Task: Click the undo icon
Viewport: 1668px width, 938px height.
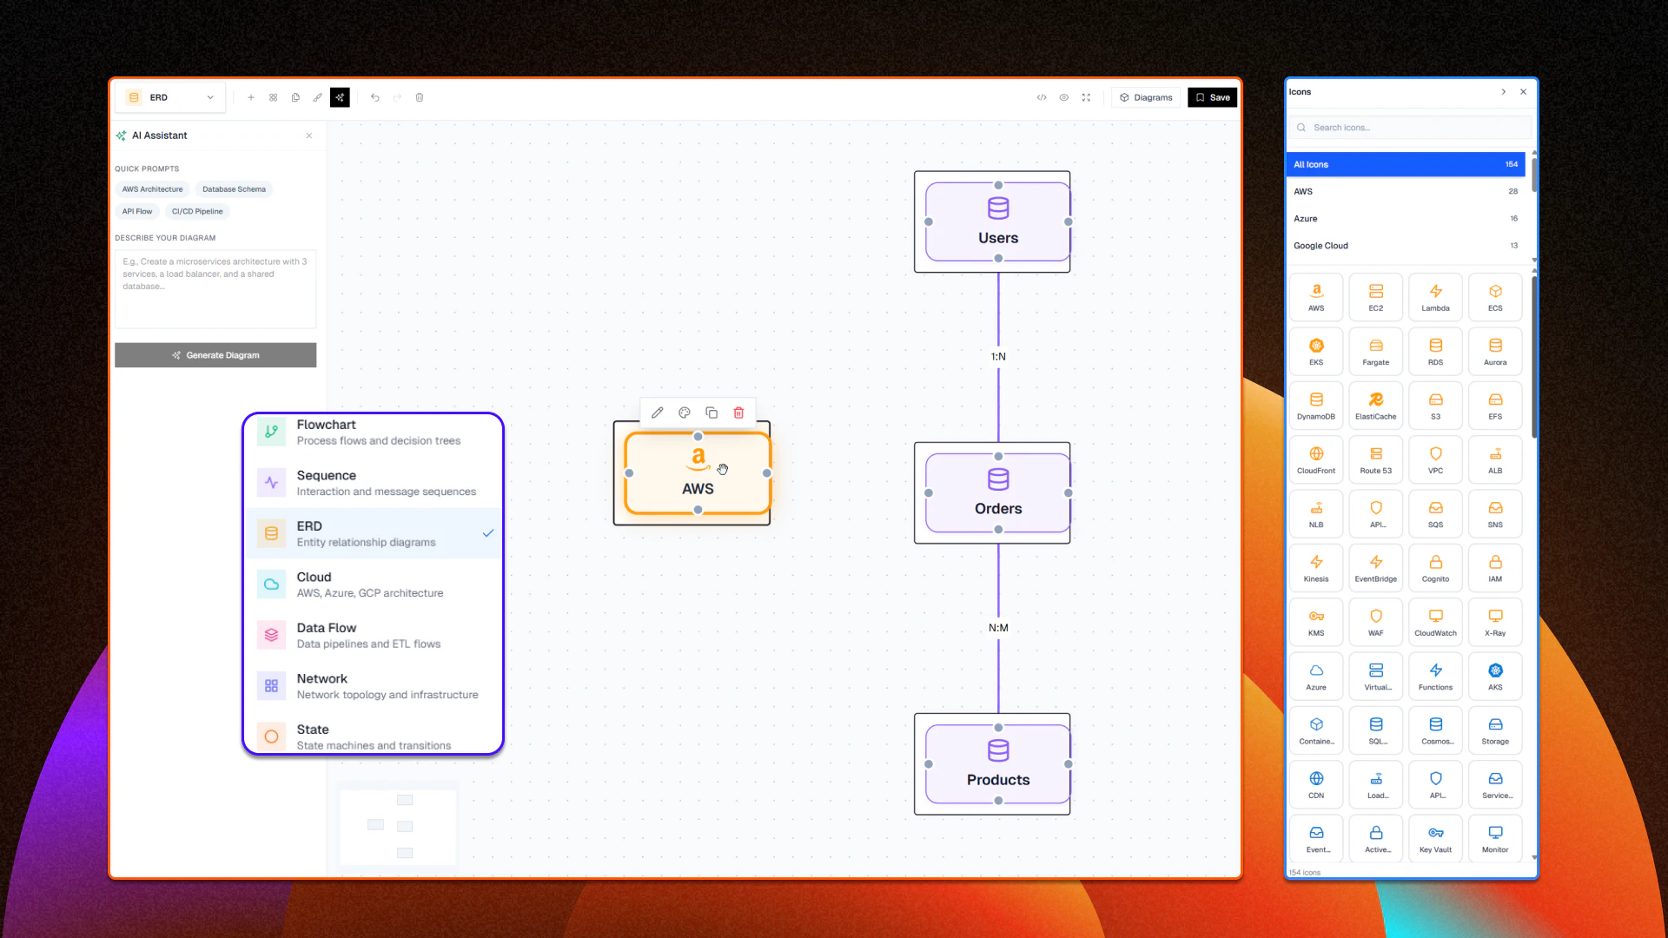Action: 374,97
